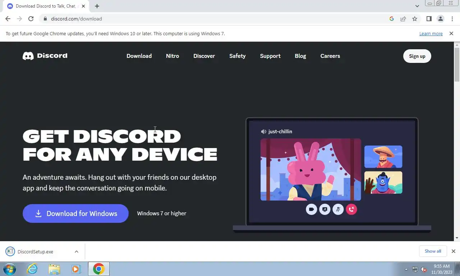Click the Discord logo in header
This screenshot has height=276, width=460.
coord(45,56)
